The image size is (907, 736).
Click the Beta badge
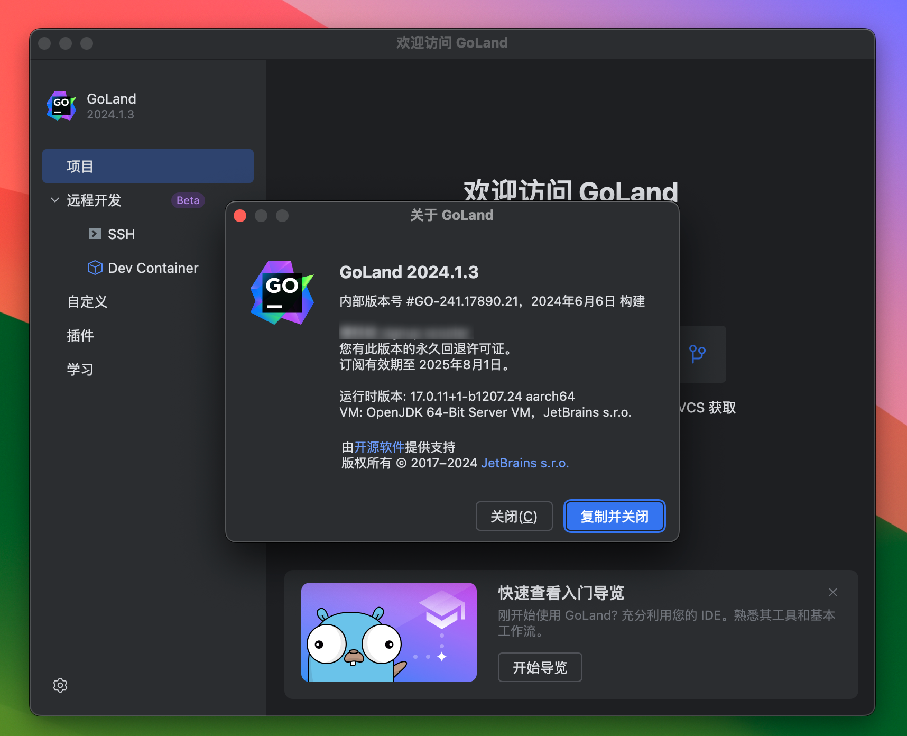[x=188, y=200]
